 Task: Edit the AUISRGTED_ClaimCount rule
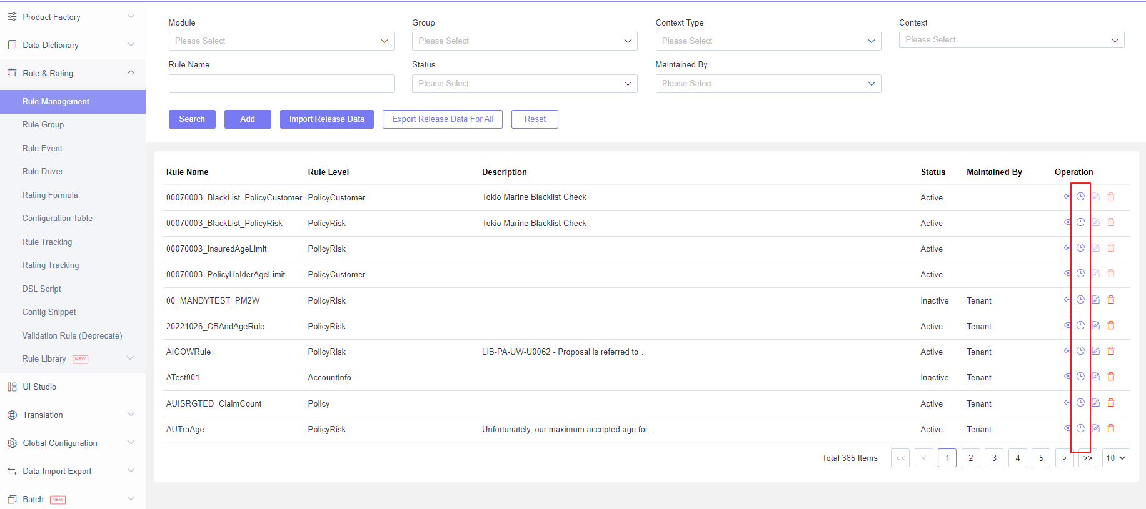[x=1095, y=403]
